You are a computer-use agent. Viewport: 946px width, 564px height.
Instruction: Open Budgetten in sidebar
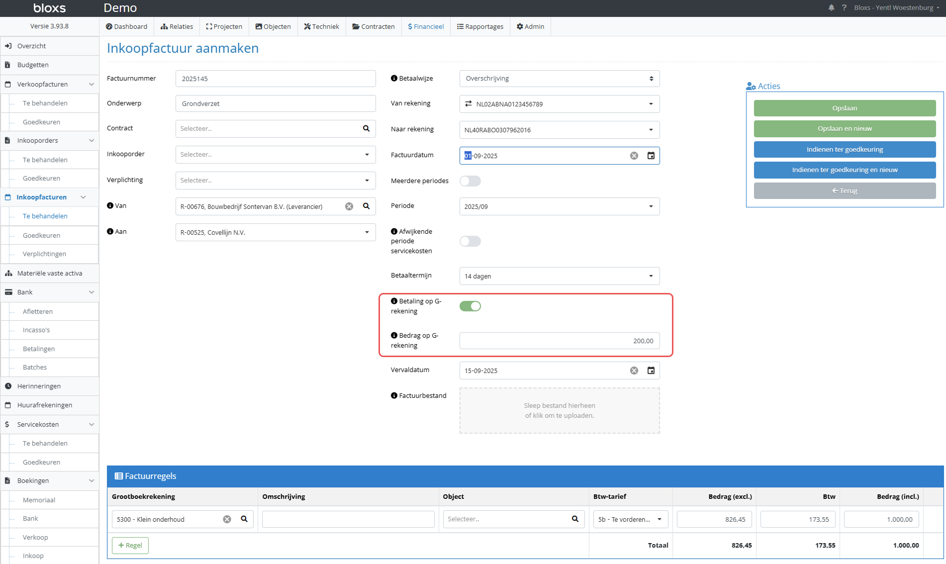(x=50, y=65)
